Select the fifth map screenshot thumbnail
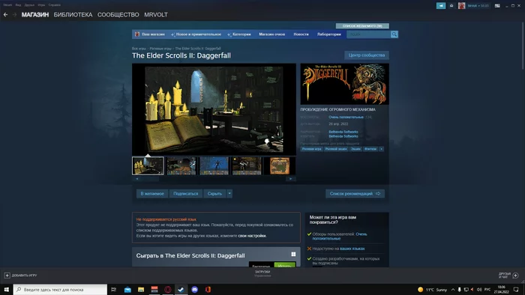The width and height of the screenshot is (525, 295). pos(280,165)
